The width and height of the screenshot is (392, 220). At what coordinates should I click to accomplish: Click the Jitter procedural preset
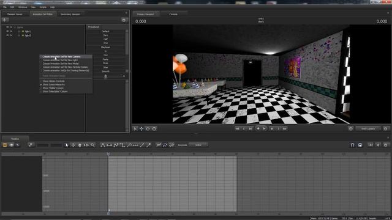point(105,67)
